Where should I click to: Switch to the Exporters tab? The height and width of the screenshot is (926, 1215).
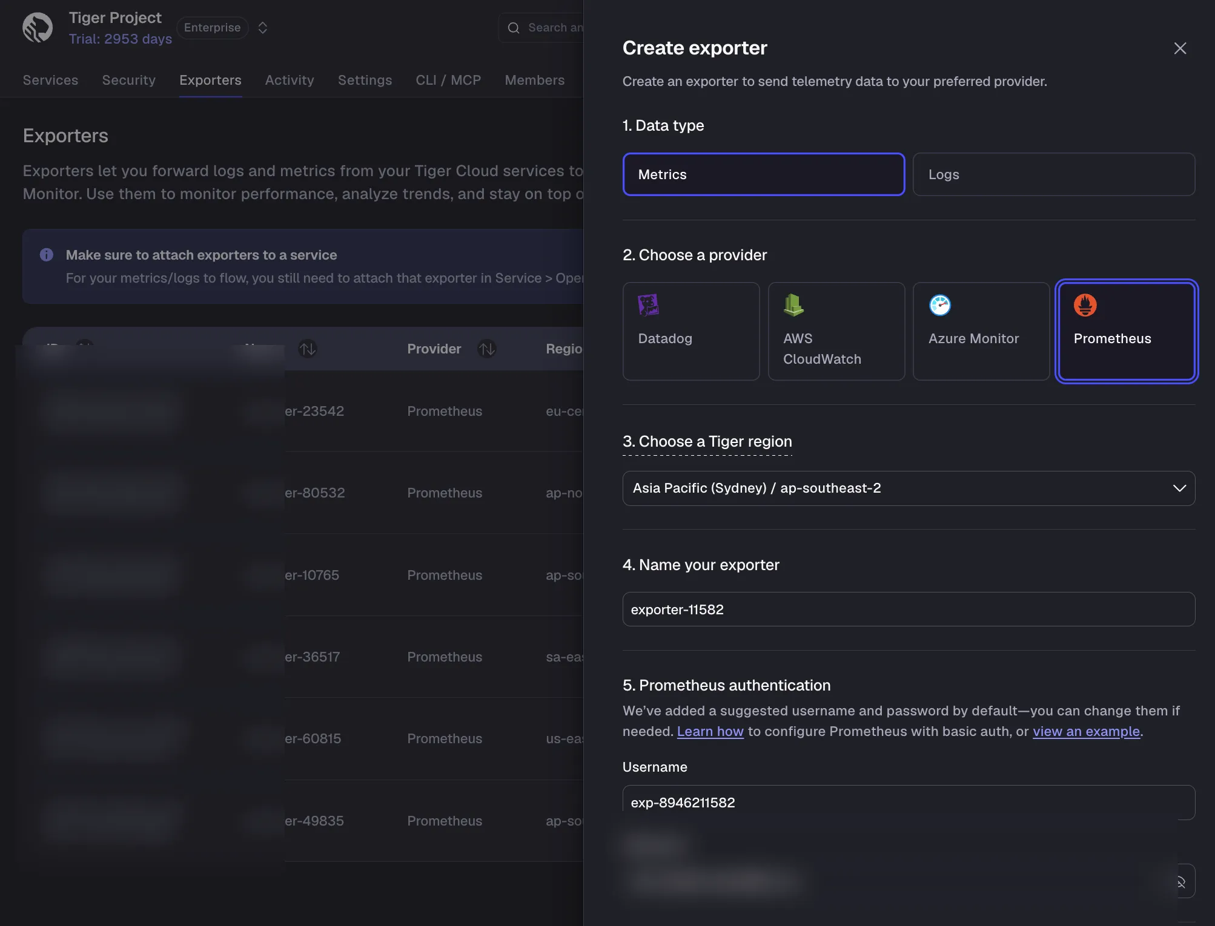(x=210, y=80)
